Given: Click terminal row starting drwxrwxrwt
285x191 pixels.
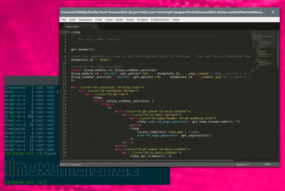Looking at the screenshot, I should point(32,141).
